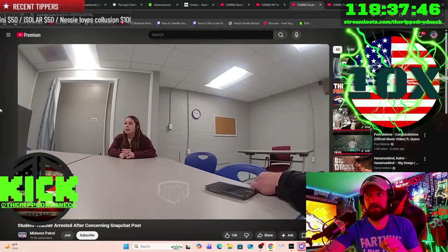This screenshot has width=448, height=252.
Task: Open Microsoft Edge from the taskbar
Action: click(219, 246)
